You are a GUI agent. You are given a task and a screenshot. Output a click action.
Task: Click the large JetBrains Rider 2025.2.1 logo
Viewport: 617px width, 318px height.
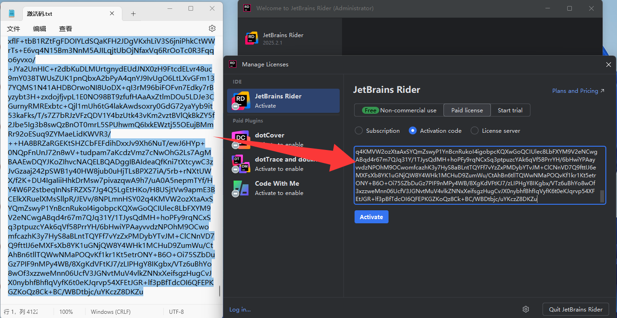point(251,39)
